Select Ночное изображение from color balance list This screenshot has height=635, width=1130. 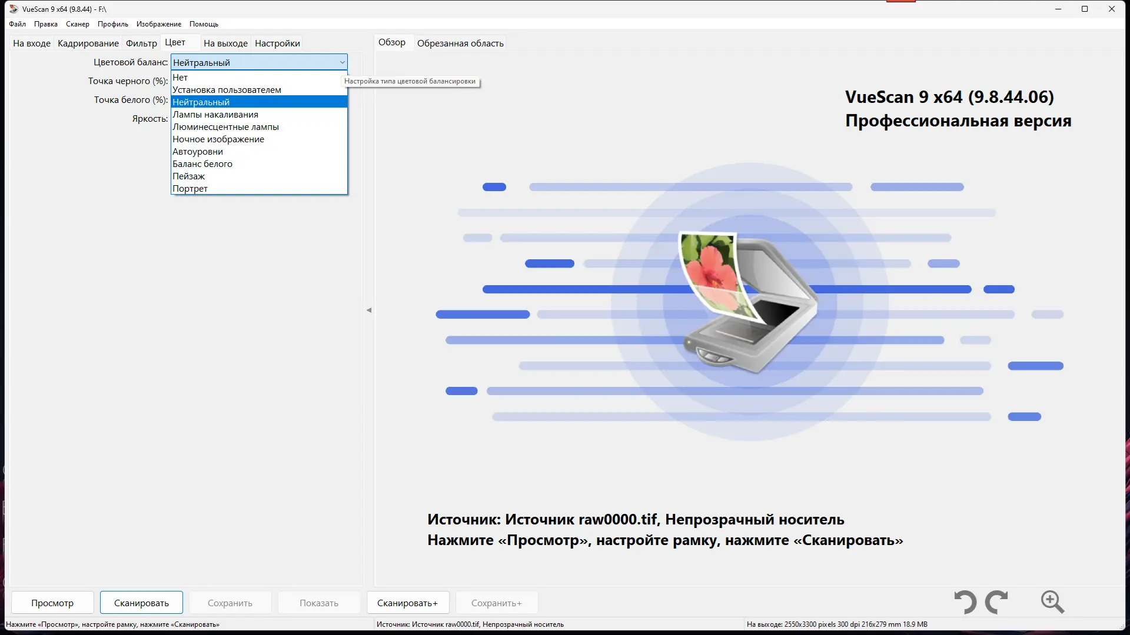pyautogui.click(x=218, y=139)
